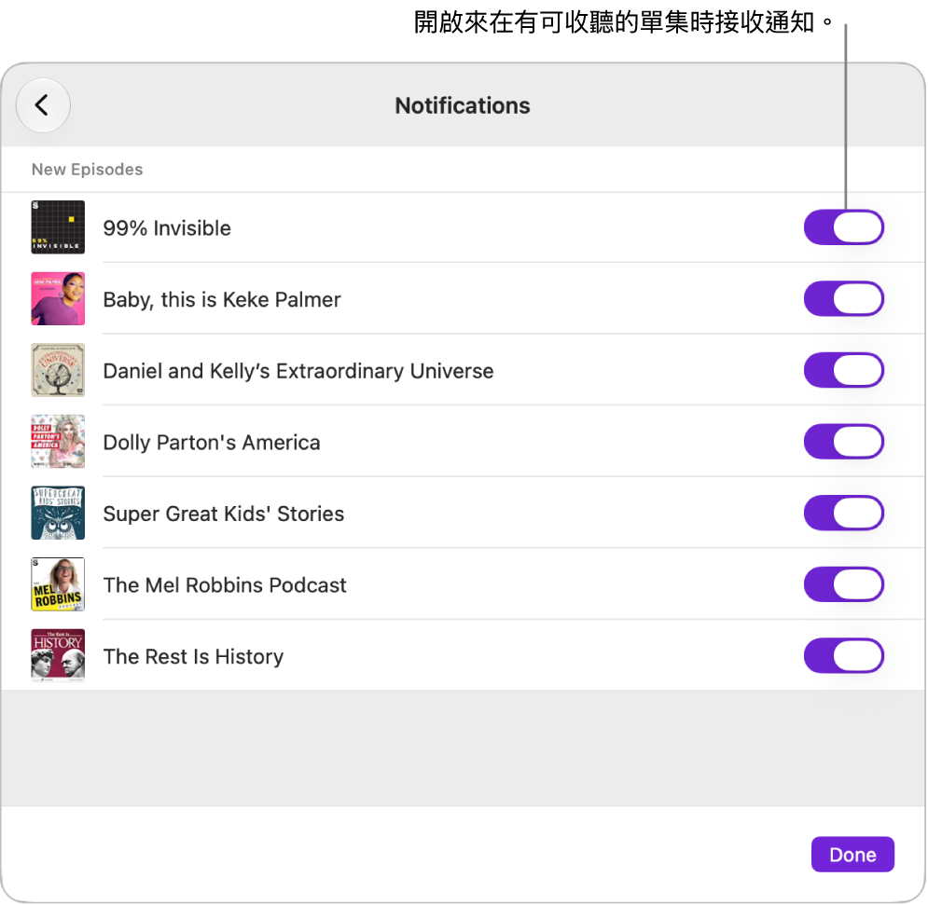Click the 99% Invisible podcast artwork
The height and width of the screenshot is (905, 928).
click(58, 227)
